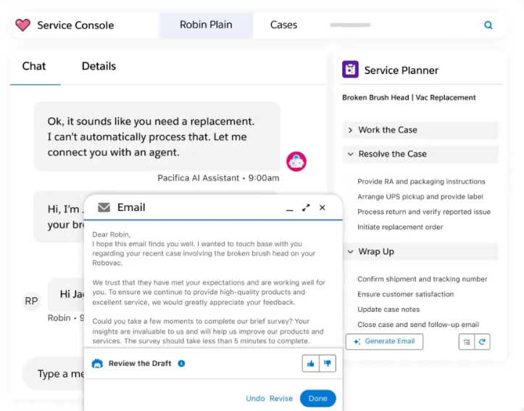Check Initiate replacement order
This screenshot has height=411, width=524.
349,227
